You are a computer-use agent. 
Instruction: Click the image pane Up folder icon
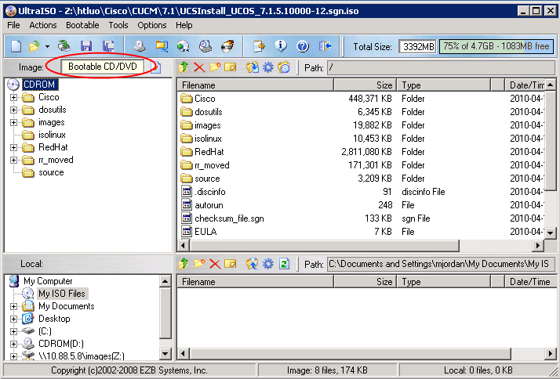coord(184,67)
